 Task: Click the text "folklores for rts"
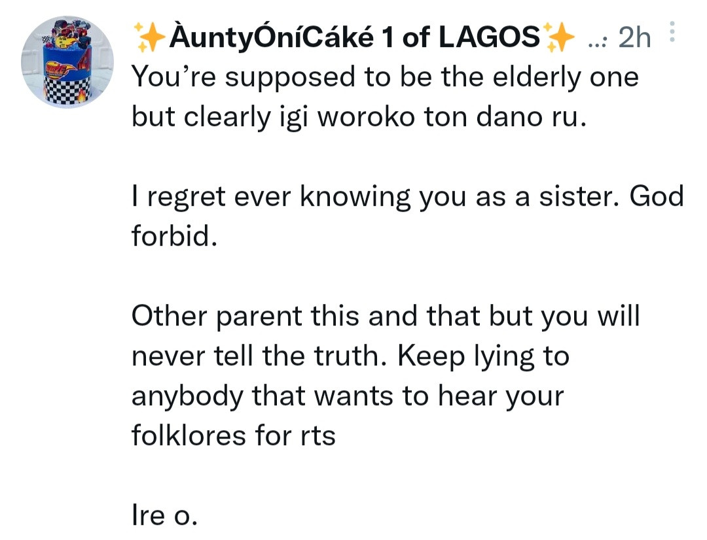pos(234,434)
